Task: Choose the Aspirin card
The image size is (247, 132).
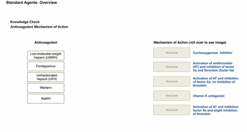Action: [x=46, y=98]
